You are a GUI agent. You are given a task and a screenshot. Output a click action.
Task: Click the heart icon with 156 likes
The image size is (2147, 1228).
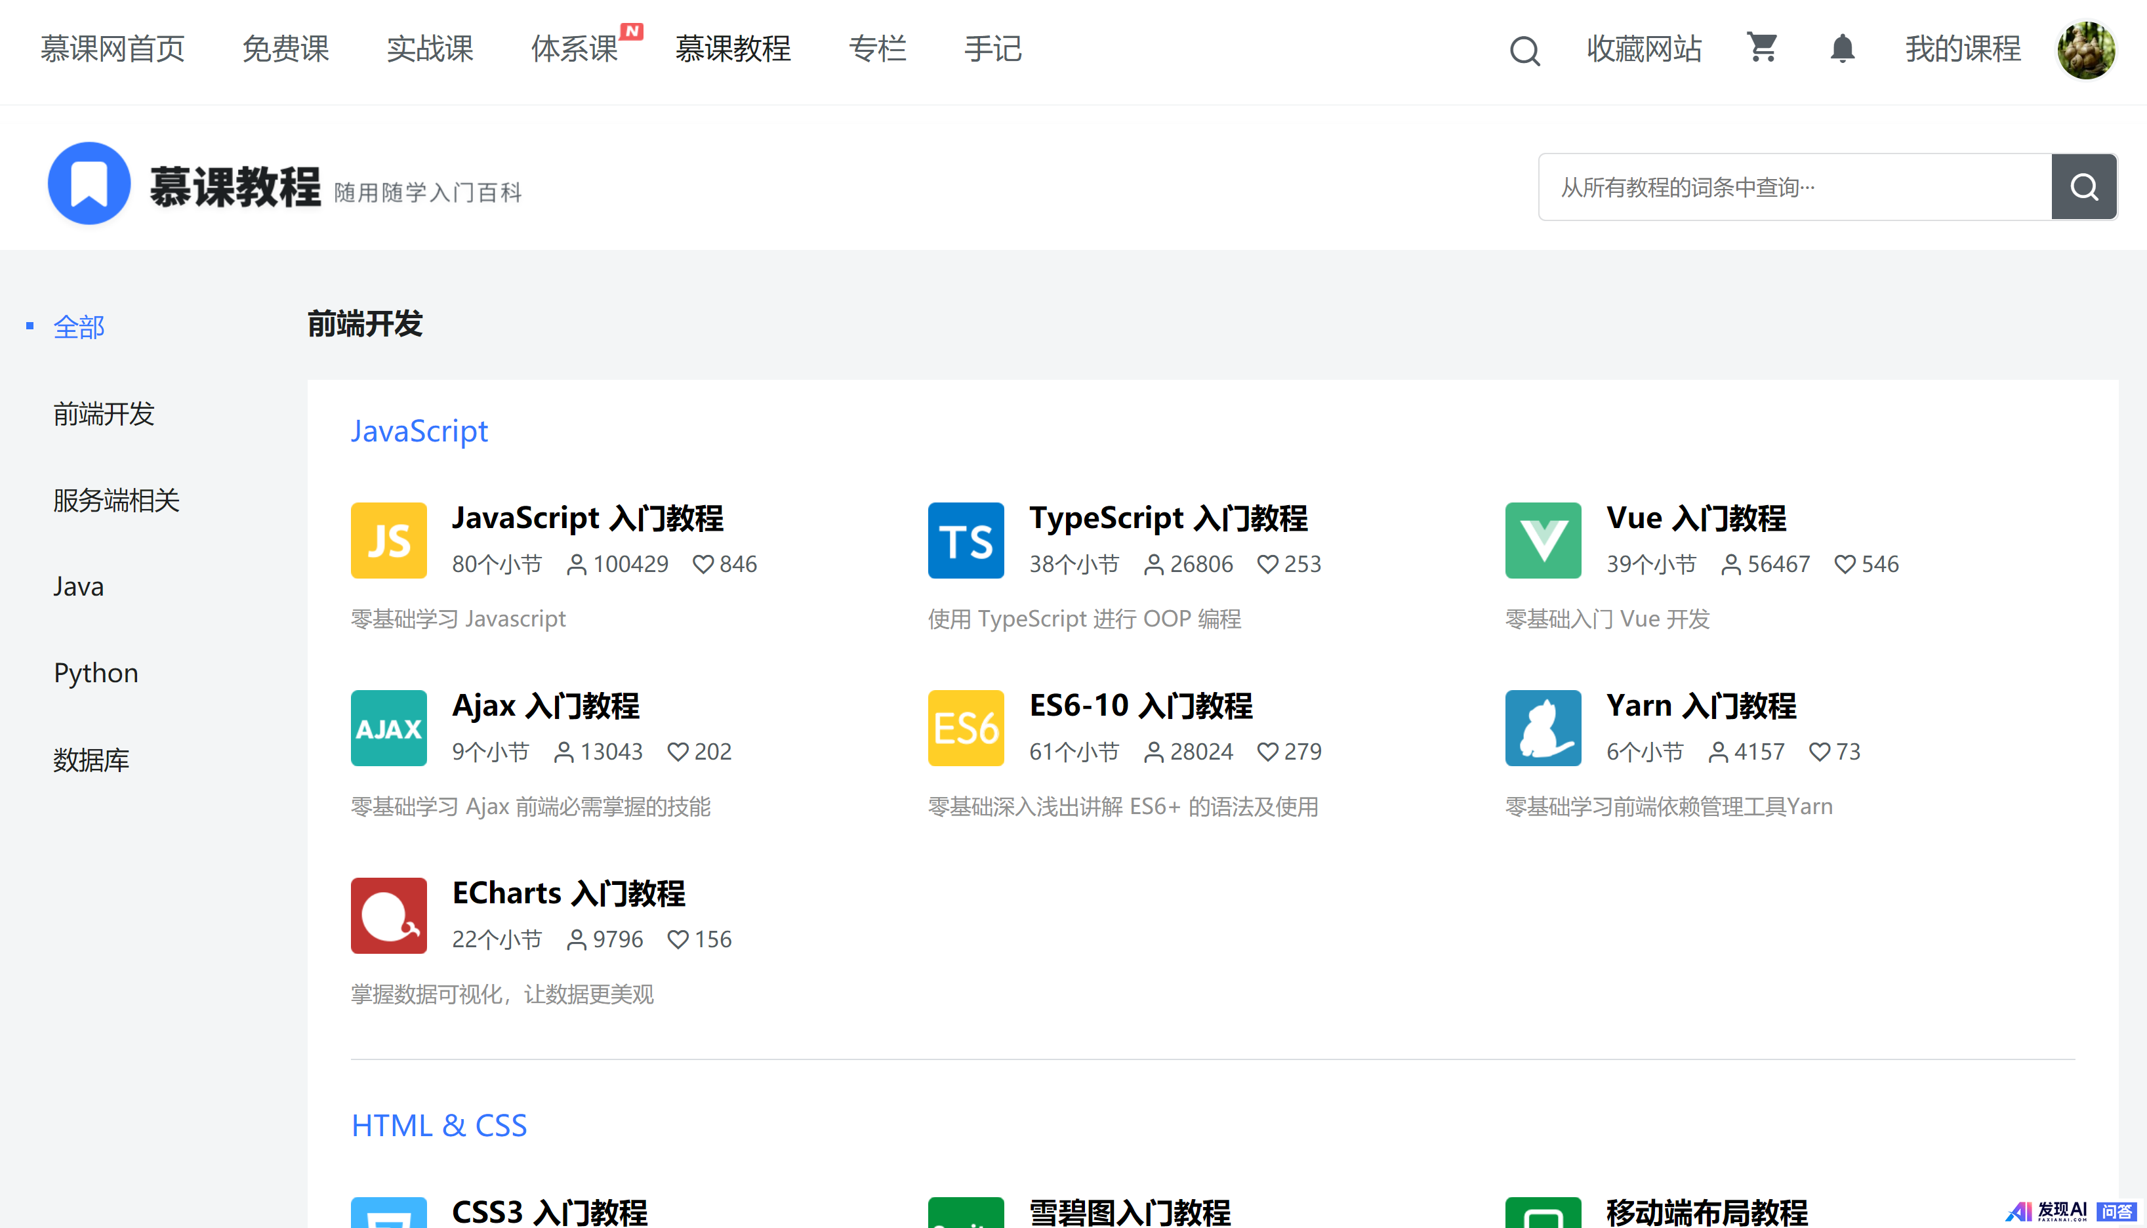[677, 939]
